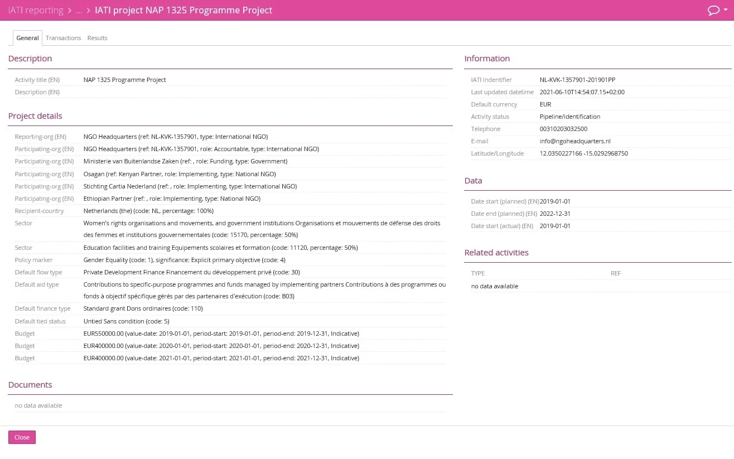Select the Reporting-org NGO Headquarters value
The image size is (734, 459).
(176, 137)
